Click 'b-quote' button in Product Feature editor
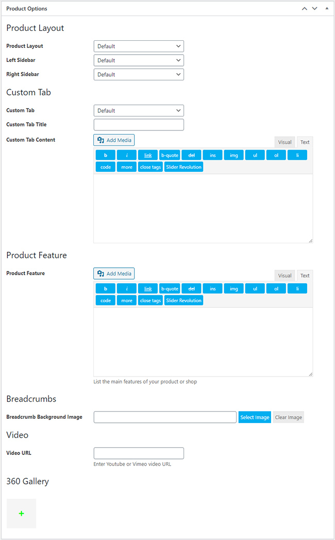 coord(170,289)
